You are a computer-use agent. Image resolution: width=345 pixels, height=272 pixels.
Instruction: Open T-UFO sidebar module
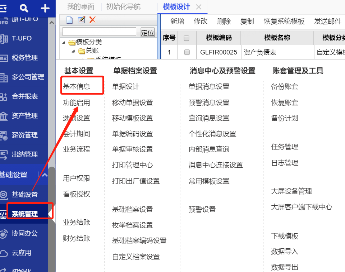click(22, 38)
